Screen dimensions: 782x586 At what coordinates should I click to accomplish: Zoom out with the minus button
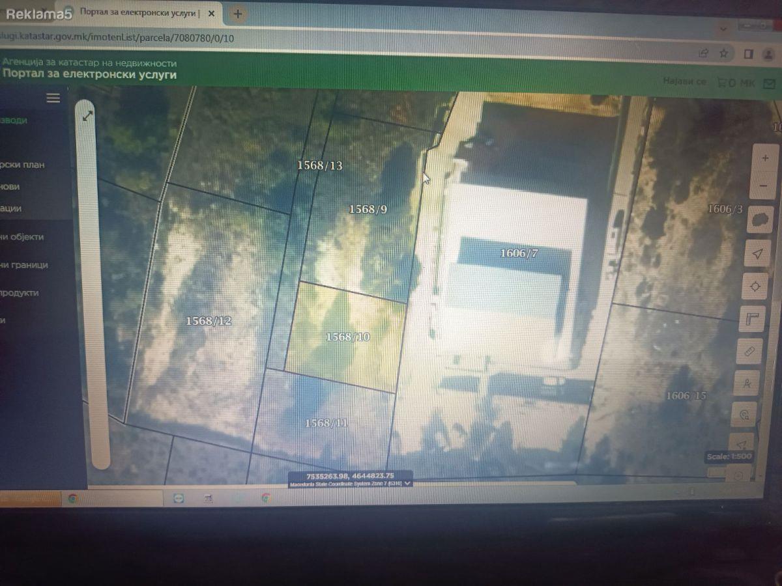click(x=763, y=186)
